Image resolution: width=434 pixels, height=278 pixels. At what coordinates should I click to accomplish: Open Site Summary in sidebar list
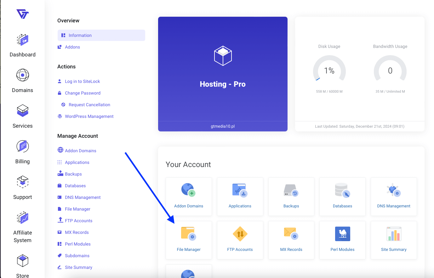pyautogui.click(x=79, y=267)
